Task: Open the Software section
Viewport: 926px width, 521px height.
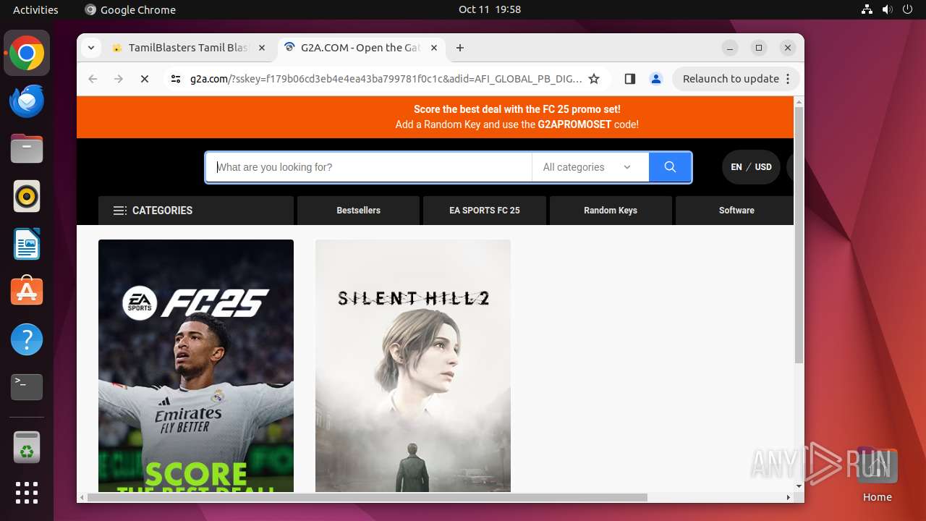Action: point(735,211)
